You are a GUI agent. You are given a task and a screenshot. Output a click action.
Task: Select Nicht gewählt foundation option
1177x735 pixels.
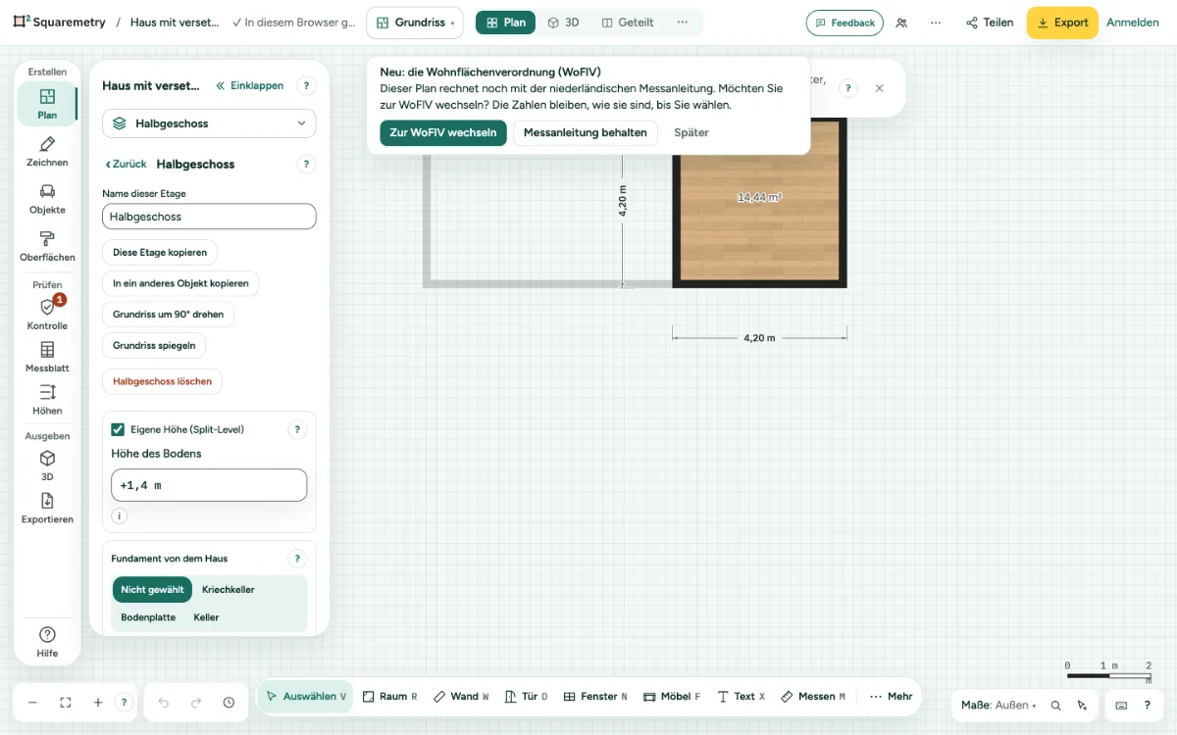click(x=152, y=590)
